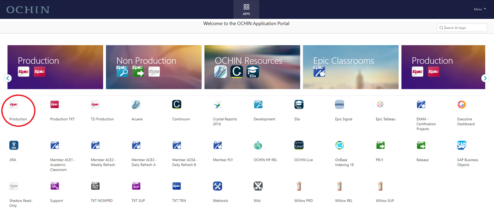Open the Wiki app icon
Screen dimensions: 494x213
click(258, 186)
